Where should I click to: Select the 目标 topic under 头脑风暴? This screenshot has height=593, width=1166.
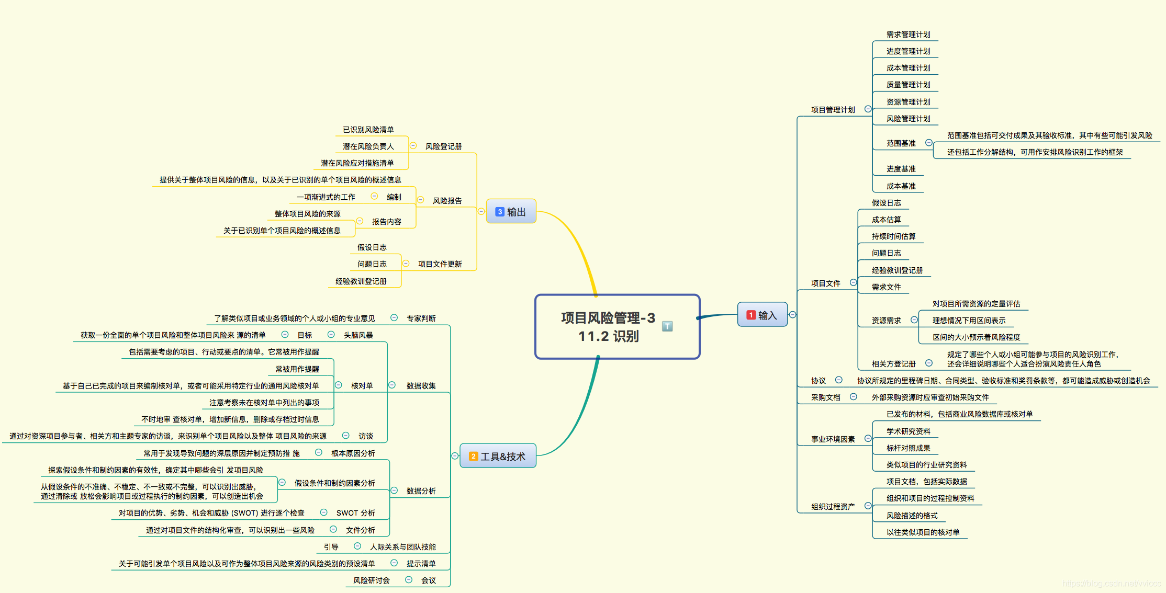(305, 335)
